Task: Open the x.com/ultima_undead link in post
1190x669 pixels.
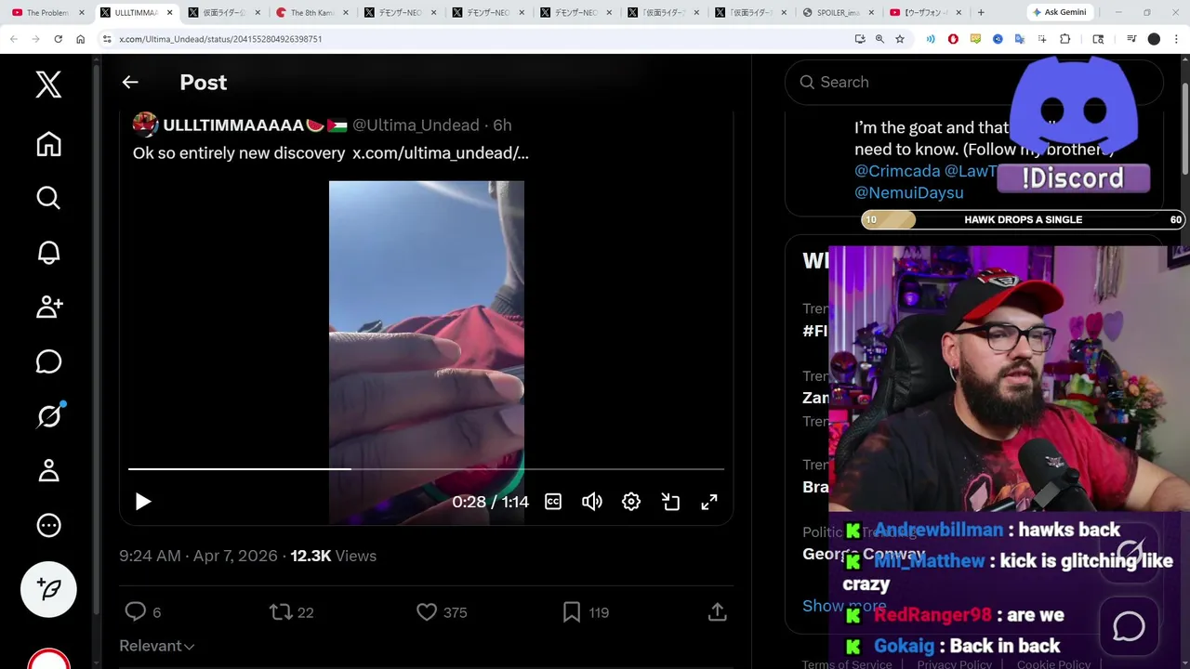Action: click(x=440, y=153)
